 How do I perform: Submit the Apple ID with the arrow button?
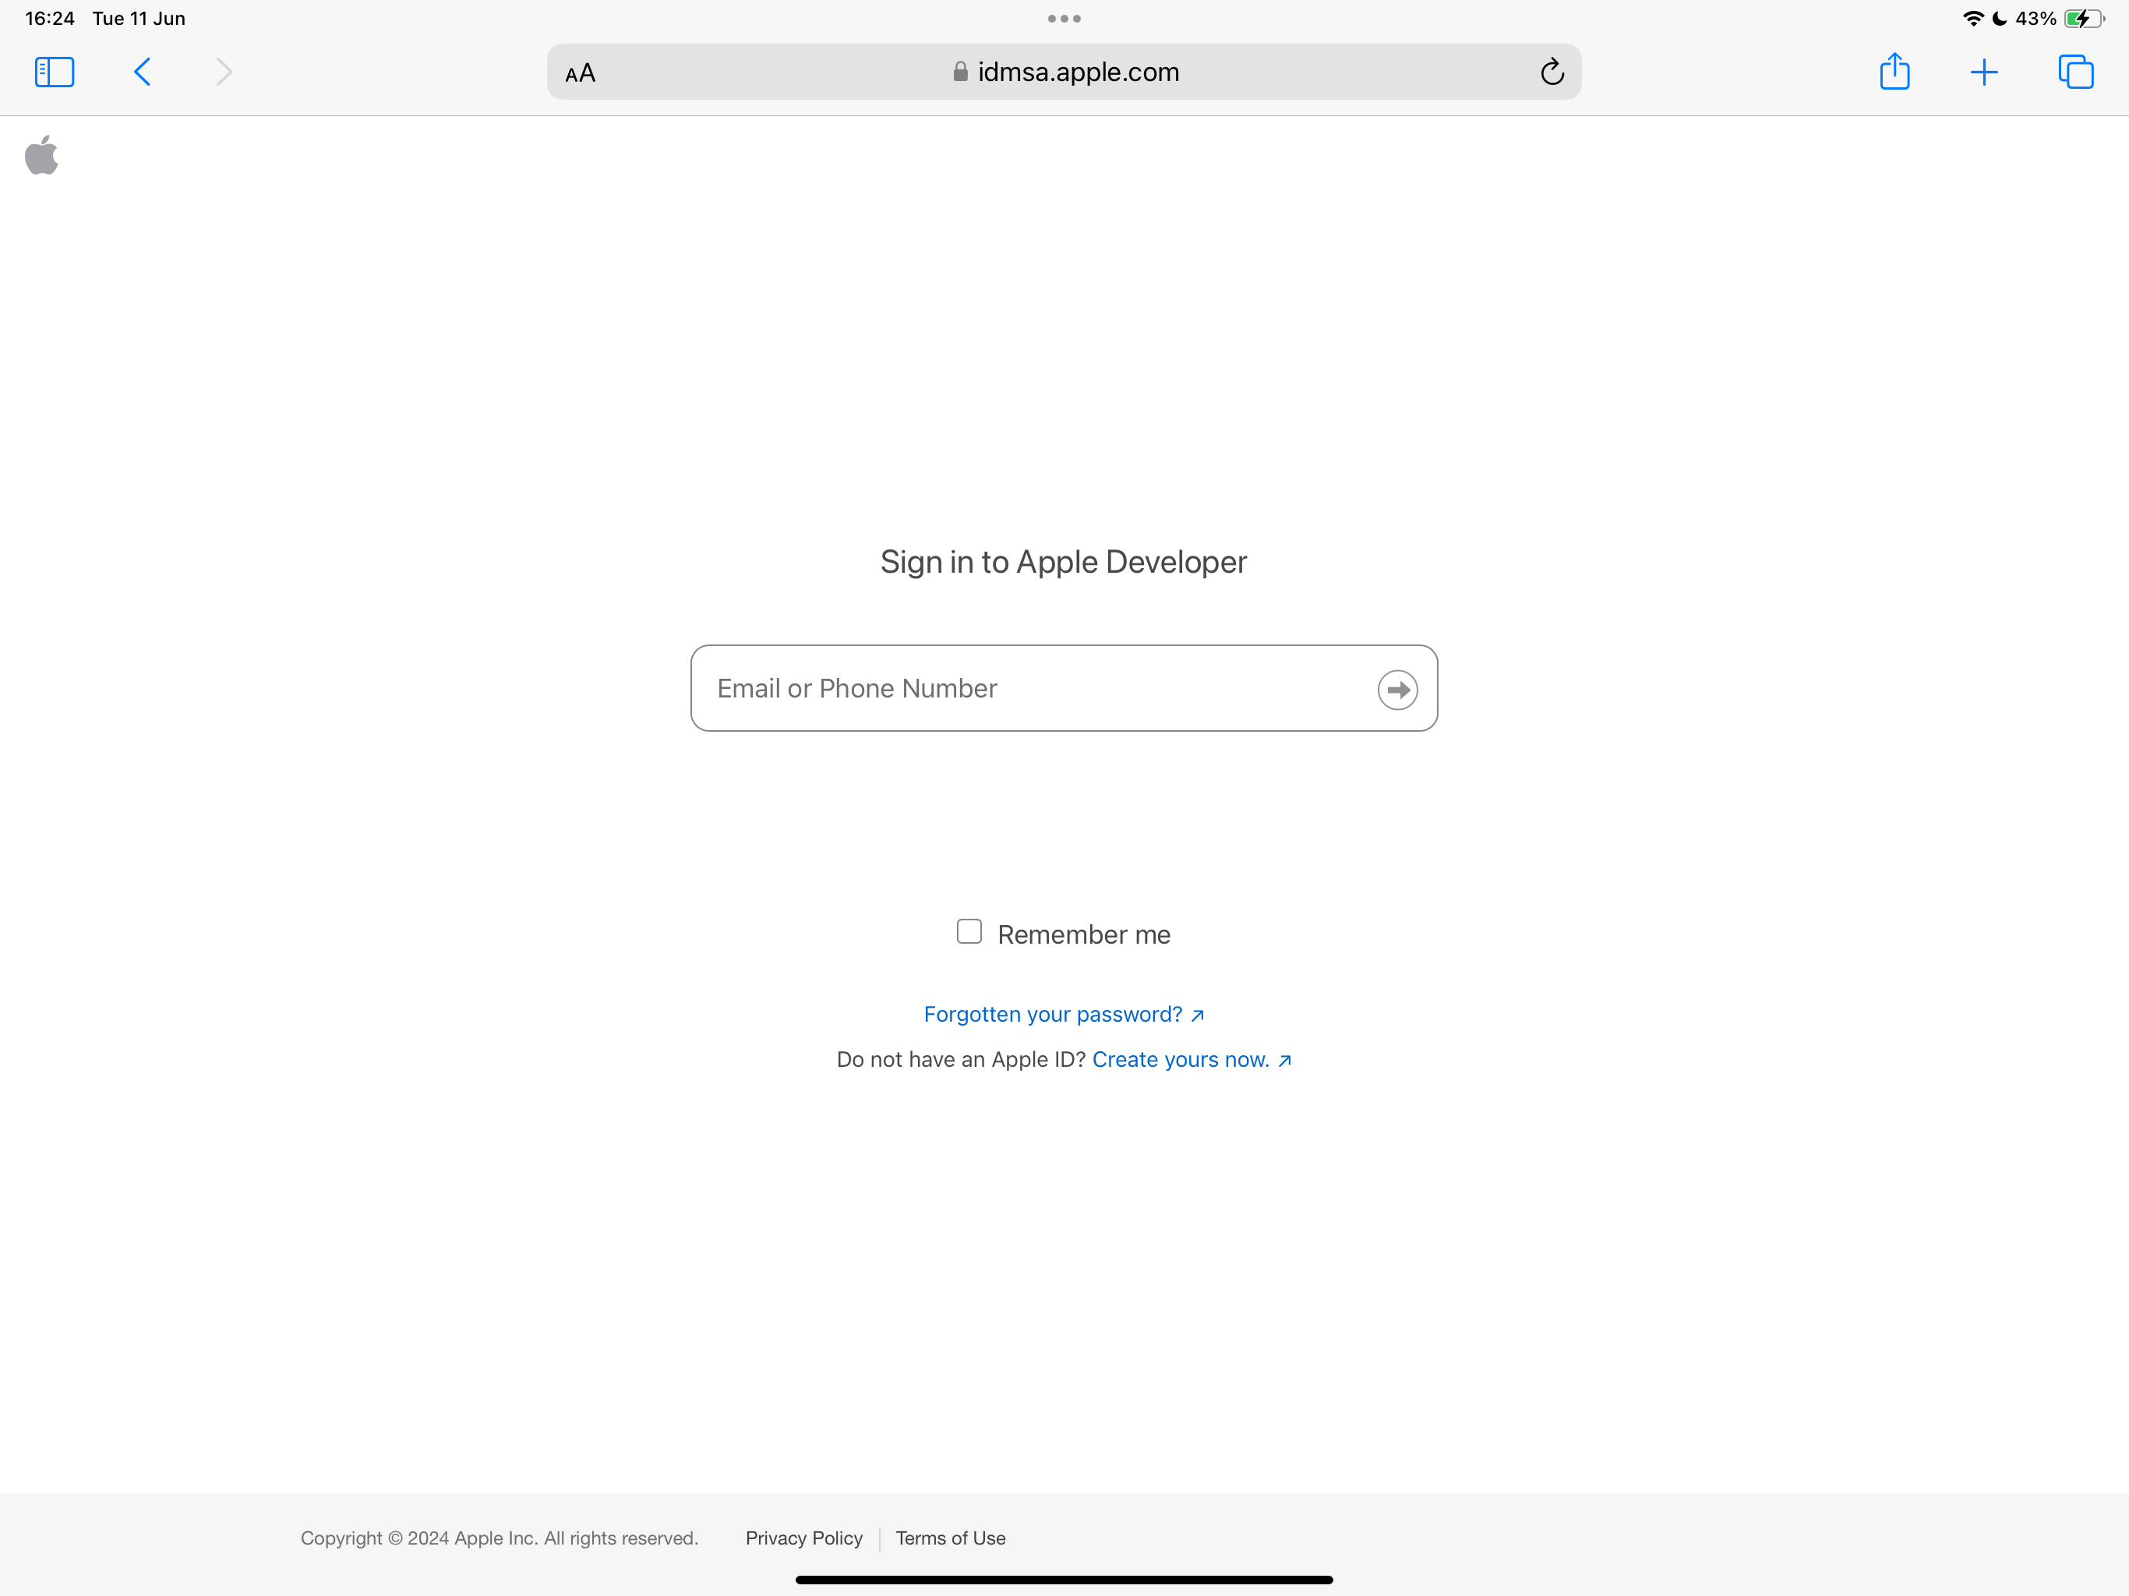[x=1396, y=689]
